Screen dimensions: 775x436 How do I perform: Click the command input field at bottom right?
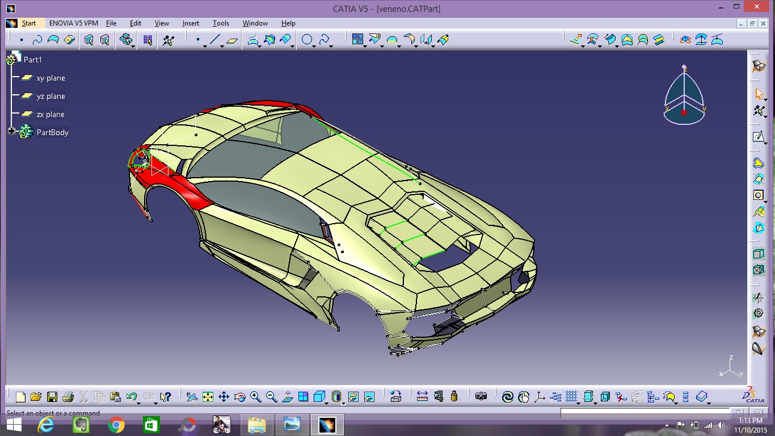pos(645,413)
